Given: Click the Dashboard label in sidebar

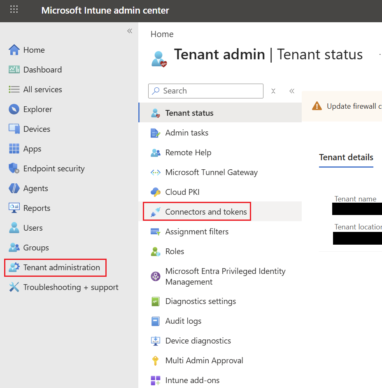Looking at the screenshot, I should click(42, 70).
